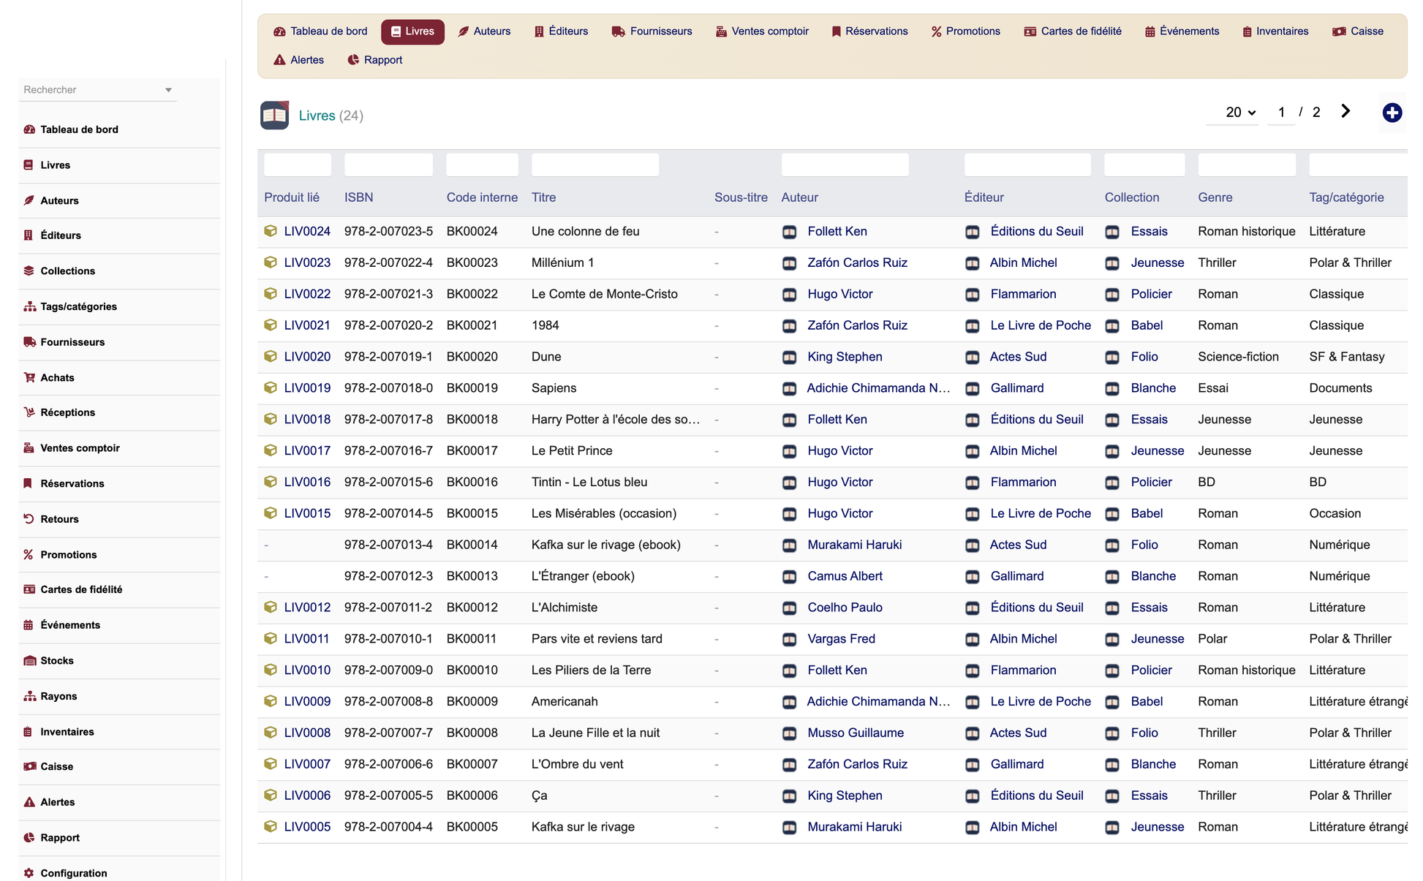Open publisher Actes Sud in La Jeune Fille row
Image resolution: width=1423 pixels, height=881 pixels.
click(1018, 733)
